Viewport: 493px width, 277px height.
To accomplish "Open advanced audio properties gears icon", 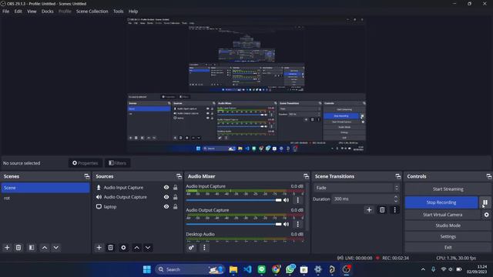I will pyautogui.click(x=191, y=248).
